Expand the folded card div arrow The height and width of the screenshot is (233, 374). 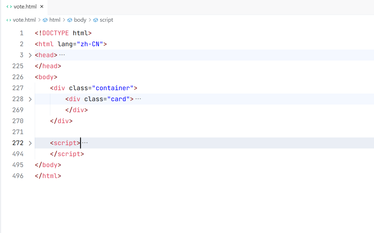[x=30, y=99]
